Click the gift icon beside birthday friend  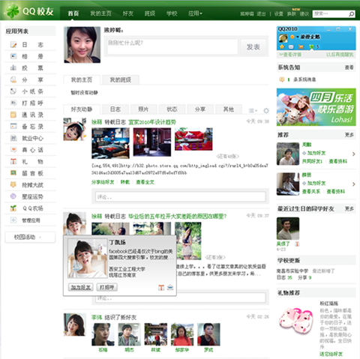(297, 244)
